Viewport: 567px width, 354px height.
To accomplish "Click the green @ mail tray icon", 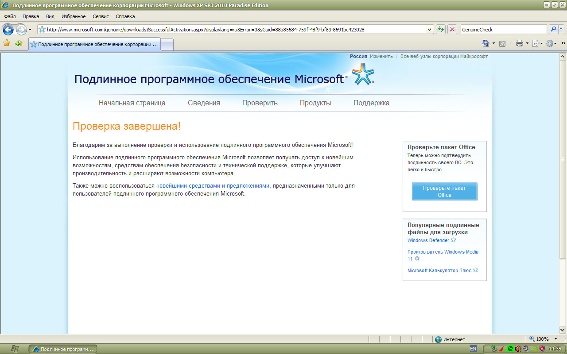I will pyautogui.click(x=509, y=349).
